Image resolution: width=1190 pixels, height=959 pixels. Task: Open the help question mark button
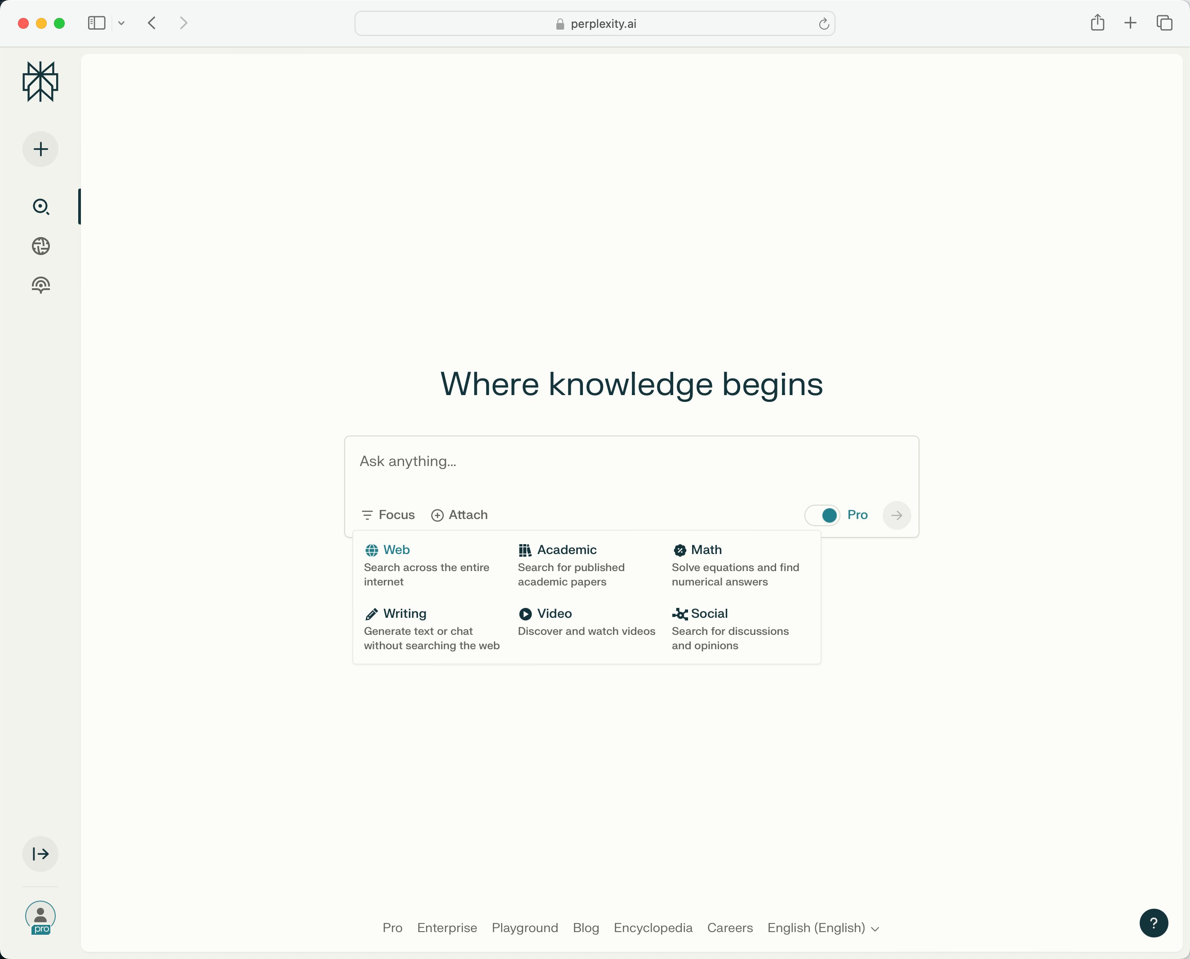click(x=1154, y=923)
